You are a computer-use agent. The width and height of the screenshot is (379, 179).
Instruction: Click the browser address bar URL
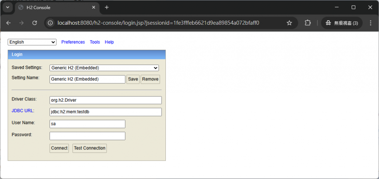(x=158, y=23)
